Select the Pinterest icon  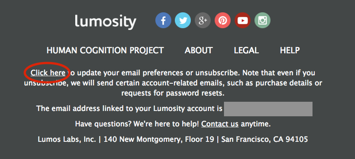[223, 20]
